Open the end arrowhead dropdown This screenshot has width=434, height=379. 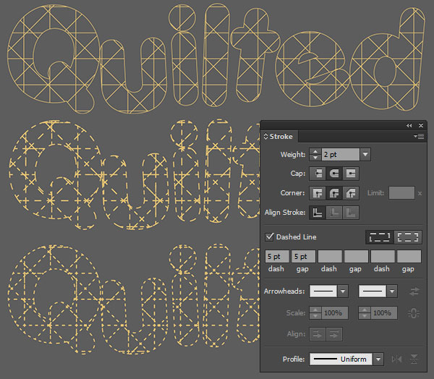coord(392,291)
